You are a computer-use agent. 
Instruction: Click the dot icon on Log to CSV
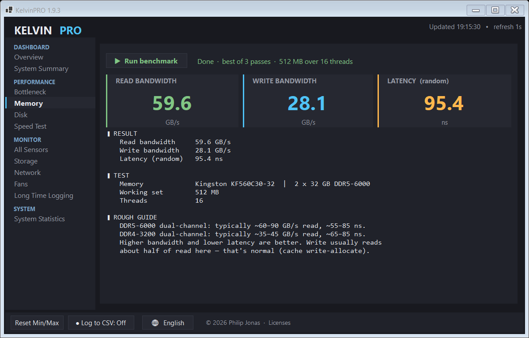77,323
